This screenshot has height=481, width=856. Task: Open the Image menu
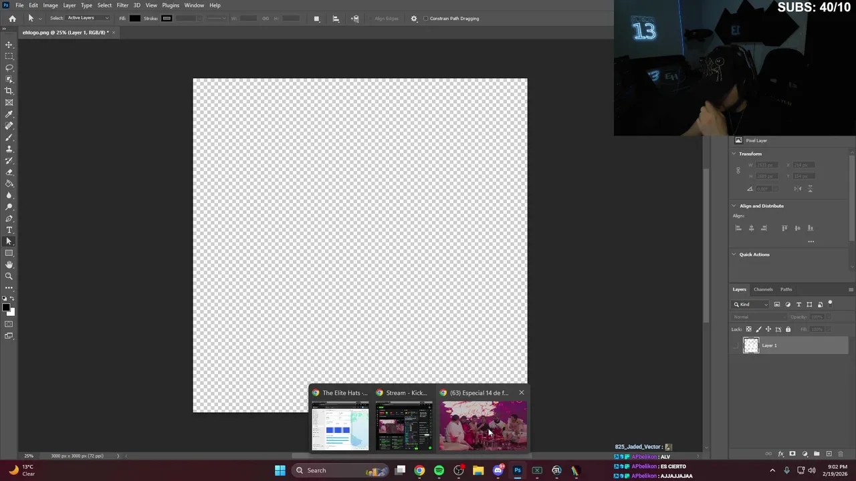50,5
